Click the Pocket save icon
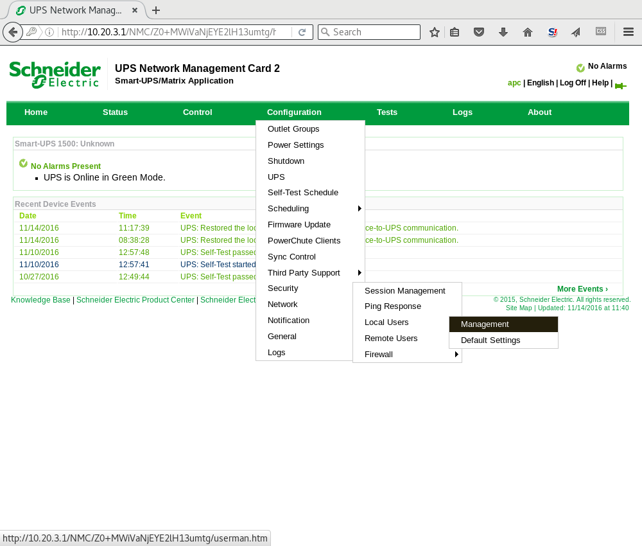642x546 pixels. (x=479, y=32)
